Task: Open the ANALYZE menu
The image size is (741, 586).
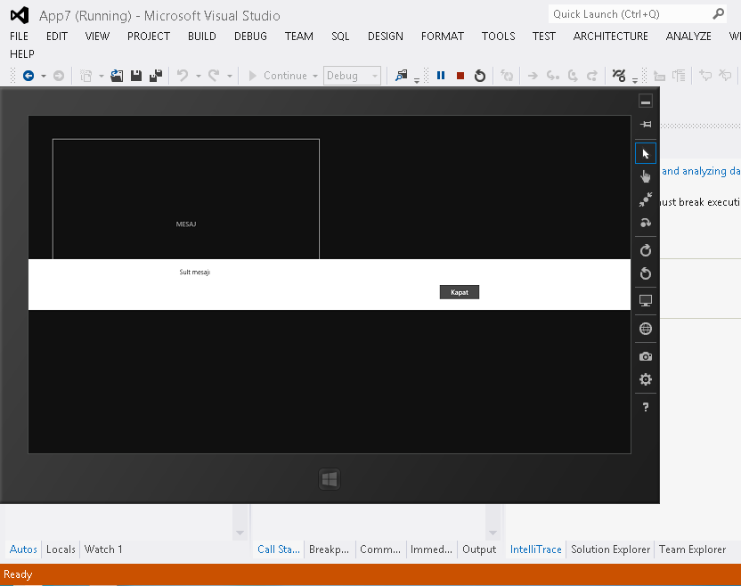Action: (688, 37)
